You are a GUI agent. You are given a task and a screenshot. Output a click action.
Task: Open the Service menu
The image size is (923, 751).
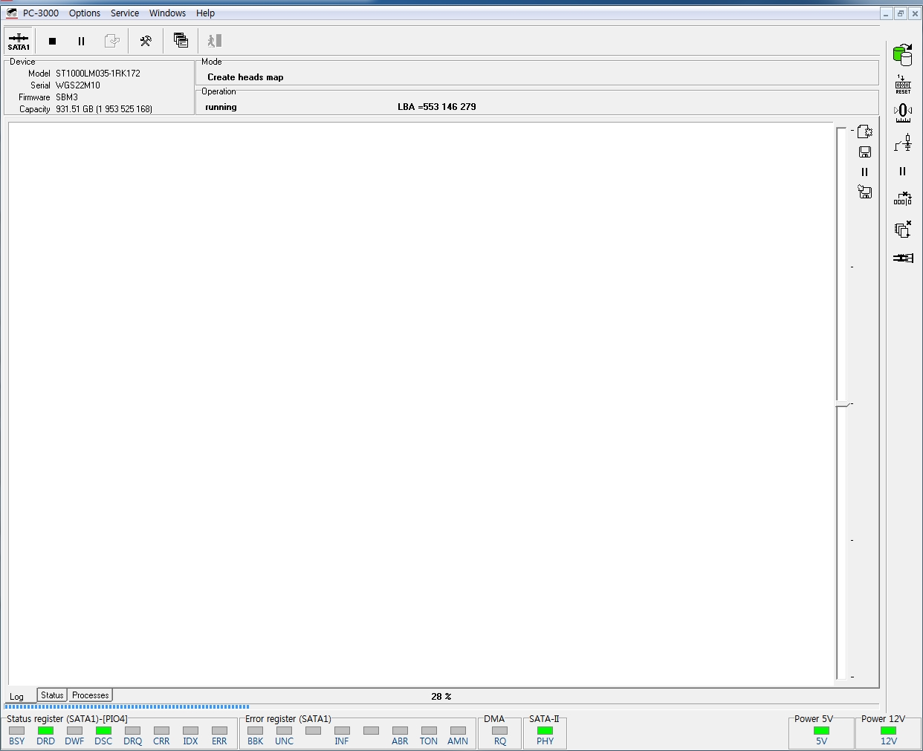[x=125, y=13]
